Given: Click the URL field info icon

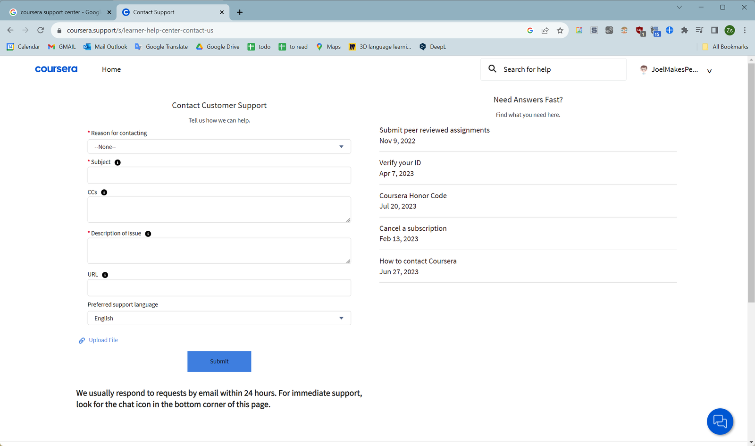Looking at the screenshot, I should [105, 275].
